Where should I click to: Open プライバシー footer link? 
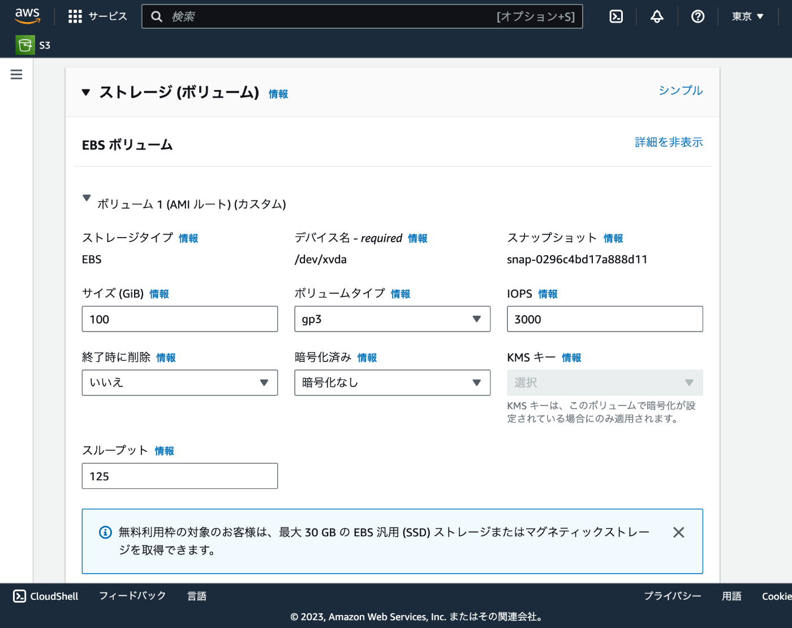tap(673, 596)
